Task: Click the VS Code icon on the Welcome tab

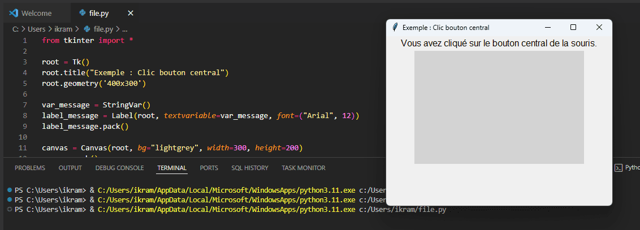Action: [x=14, y=13]
